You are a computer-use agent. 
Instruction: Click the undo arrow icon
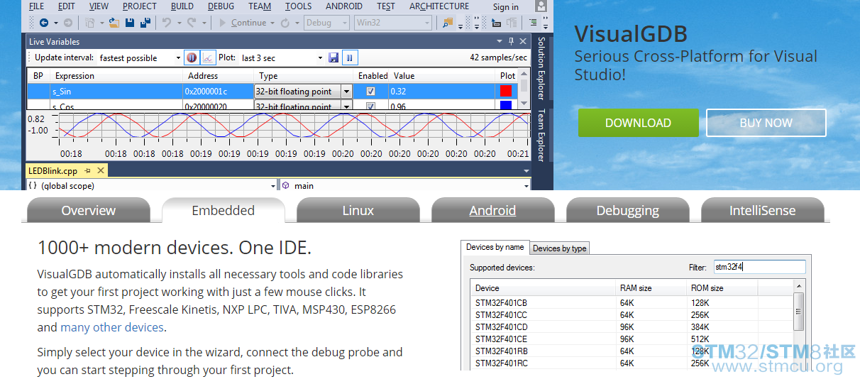[x=167, y=23]
